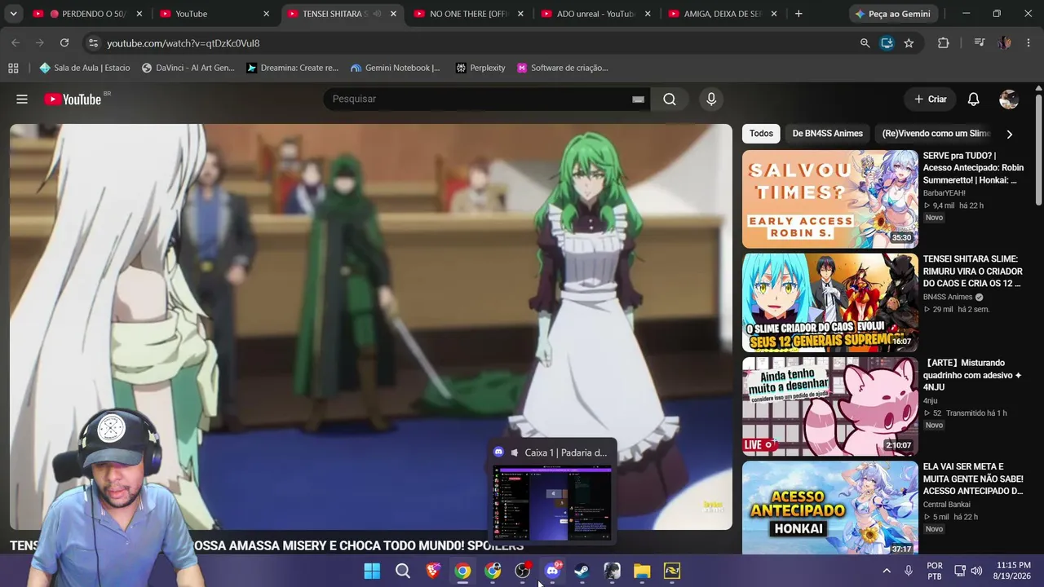The height and width of the screenshot is (587, 1044).
Task: Go back to the previous page
Action: pyautogui.click(x=15, y=42)
